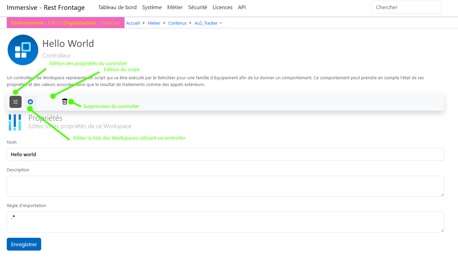Click inside the Chercher search box
The height and width of the screenshot is (257, 458).
coord(406,7)
